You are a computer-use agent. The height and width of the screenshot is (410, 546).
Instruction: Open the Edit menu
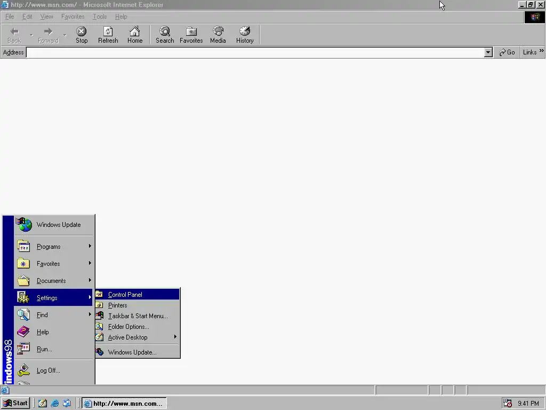pyautogui.click(x=27, y=17)
